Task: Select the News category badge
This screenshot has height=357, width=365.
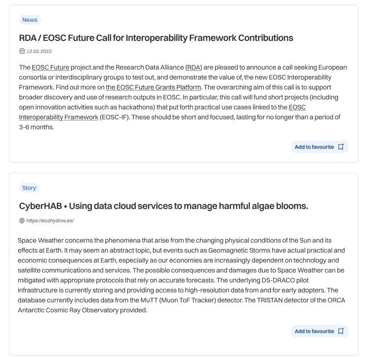Action: pos(30,20)
